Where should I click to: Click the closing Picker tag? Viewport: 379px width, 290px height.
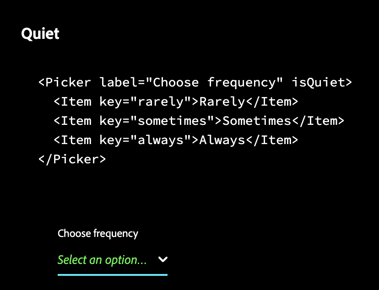[x=71, y=159]
